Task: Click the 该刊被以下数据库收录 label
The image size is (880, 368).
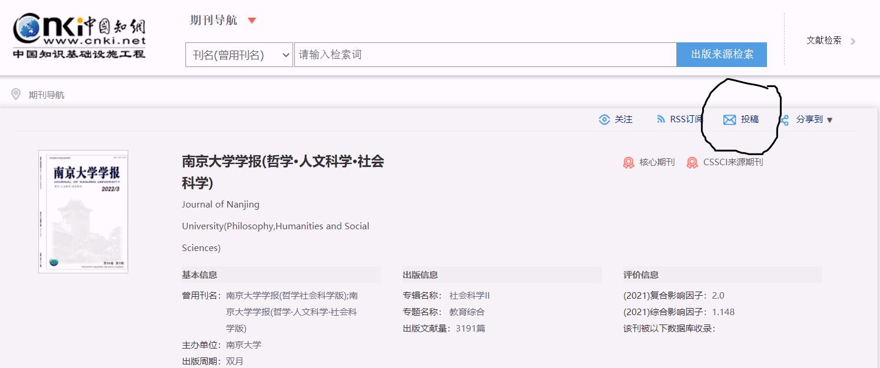Action: [x=669, y=329]
